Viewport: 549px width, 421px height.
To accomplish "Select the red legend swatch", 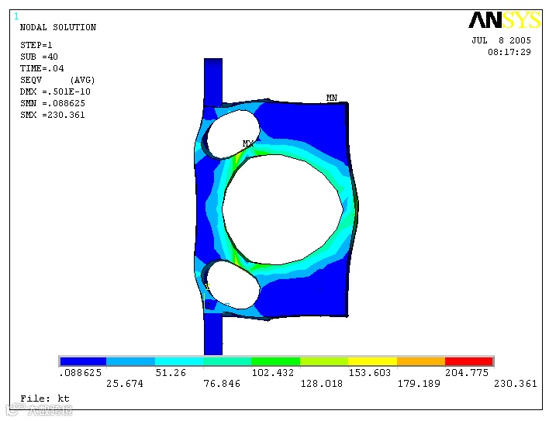I will (x=469, y=361).
